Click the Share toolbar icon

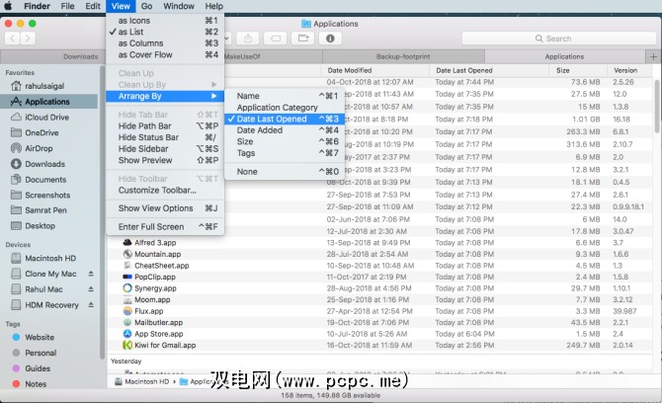(x=247, y=38)
